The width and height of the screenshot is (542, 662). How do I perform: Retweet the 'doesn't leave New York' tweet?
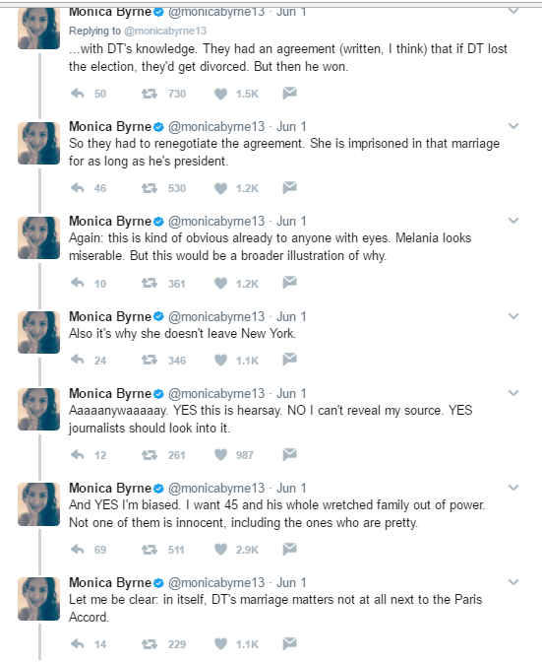click(x=150, y=360)
